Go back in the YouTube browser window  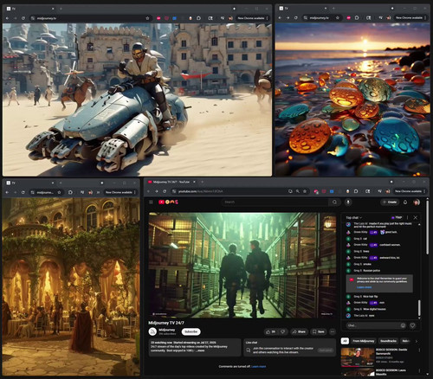pyautogui.click(x=148, y=191)
